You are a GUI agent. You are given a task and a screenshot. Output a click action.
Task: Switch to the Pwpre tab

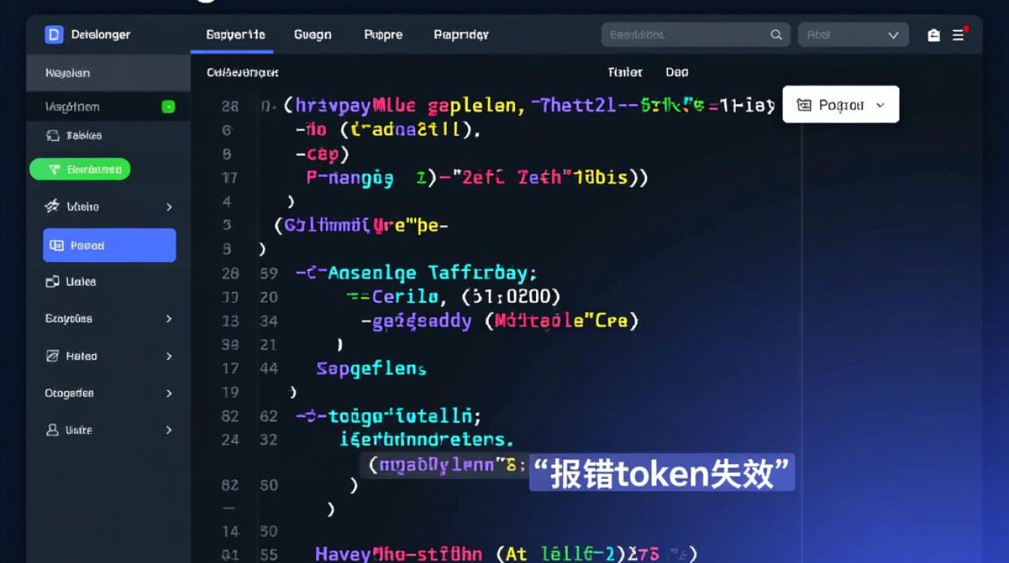pyautogui.click(x=383, y=35)
